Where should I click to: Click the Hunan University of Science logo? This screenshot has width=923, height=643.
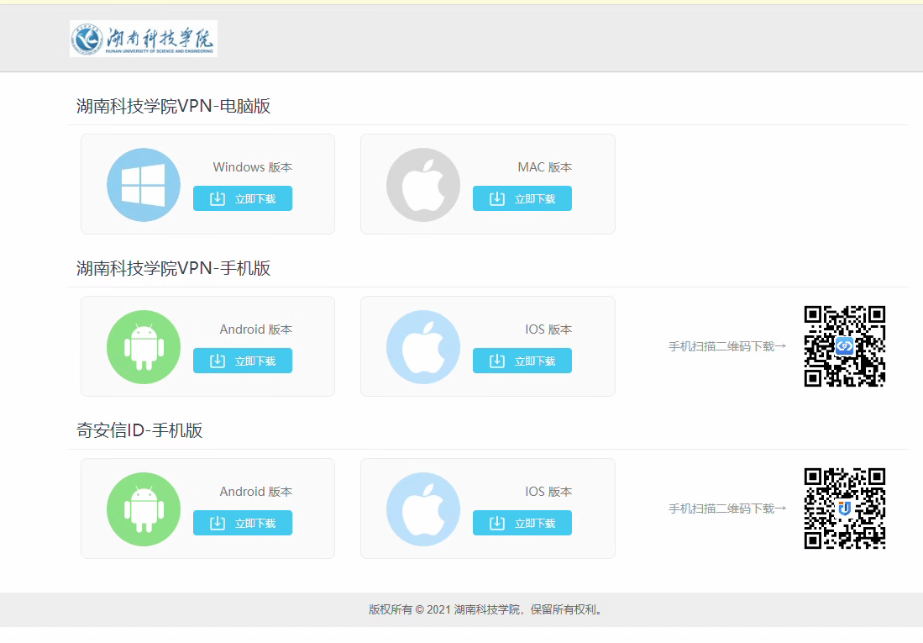(144, 39)
